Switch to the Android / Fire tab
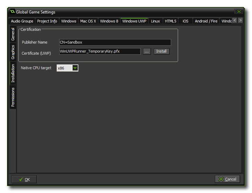Screen dimensions: 252x193 tap(206, 21)
